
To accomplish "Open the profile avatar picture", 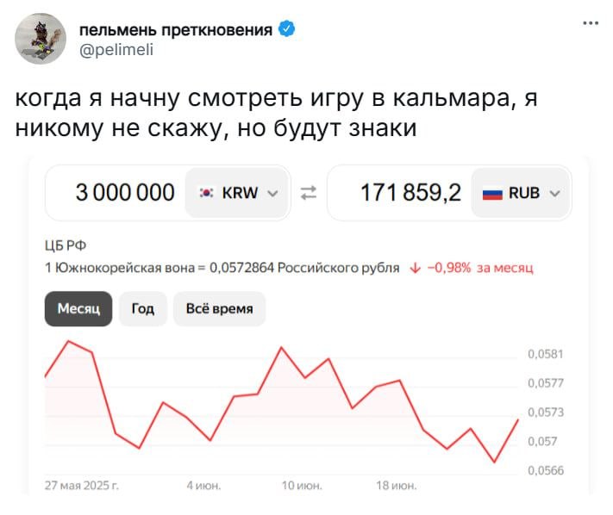I will coord(41,39).
